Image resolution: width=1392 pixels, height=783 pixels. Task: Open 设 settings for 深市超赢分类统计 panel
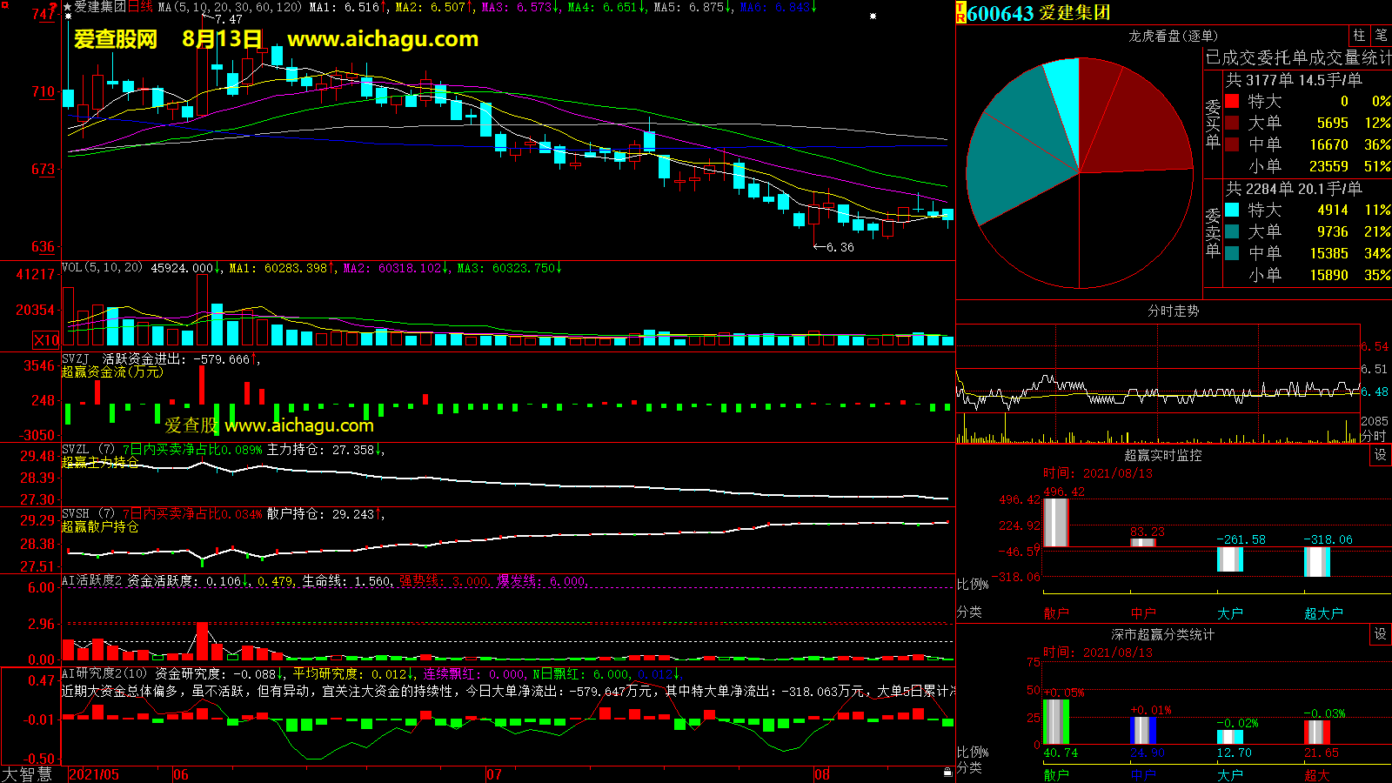[1380, 634]
